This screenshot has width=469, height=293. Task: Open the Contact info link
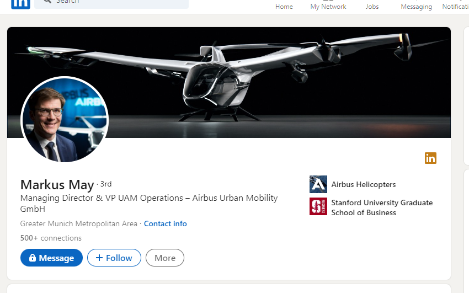tap(166, 223)
